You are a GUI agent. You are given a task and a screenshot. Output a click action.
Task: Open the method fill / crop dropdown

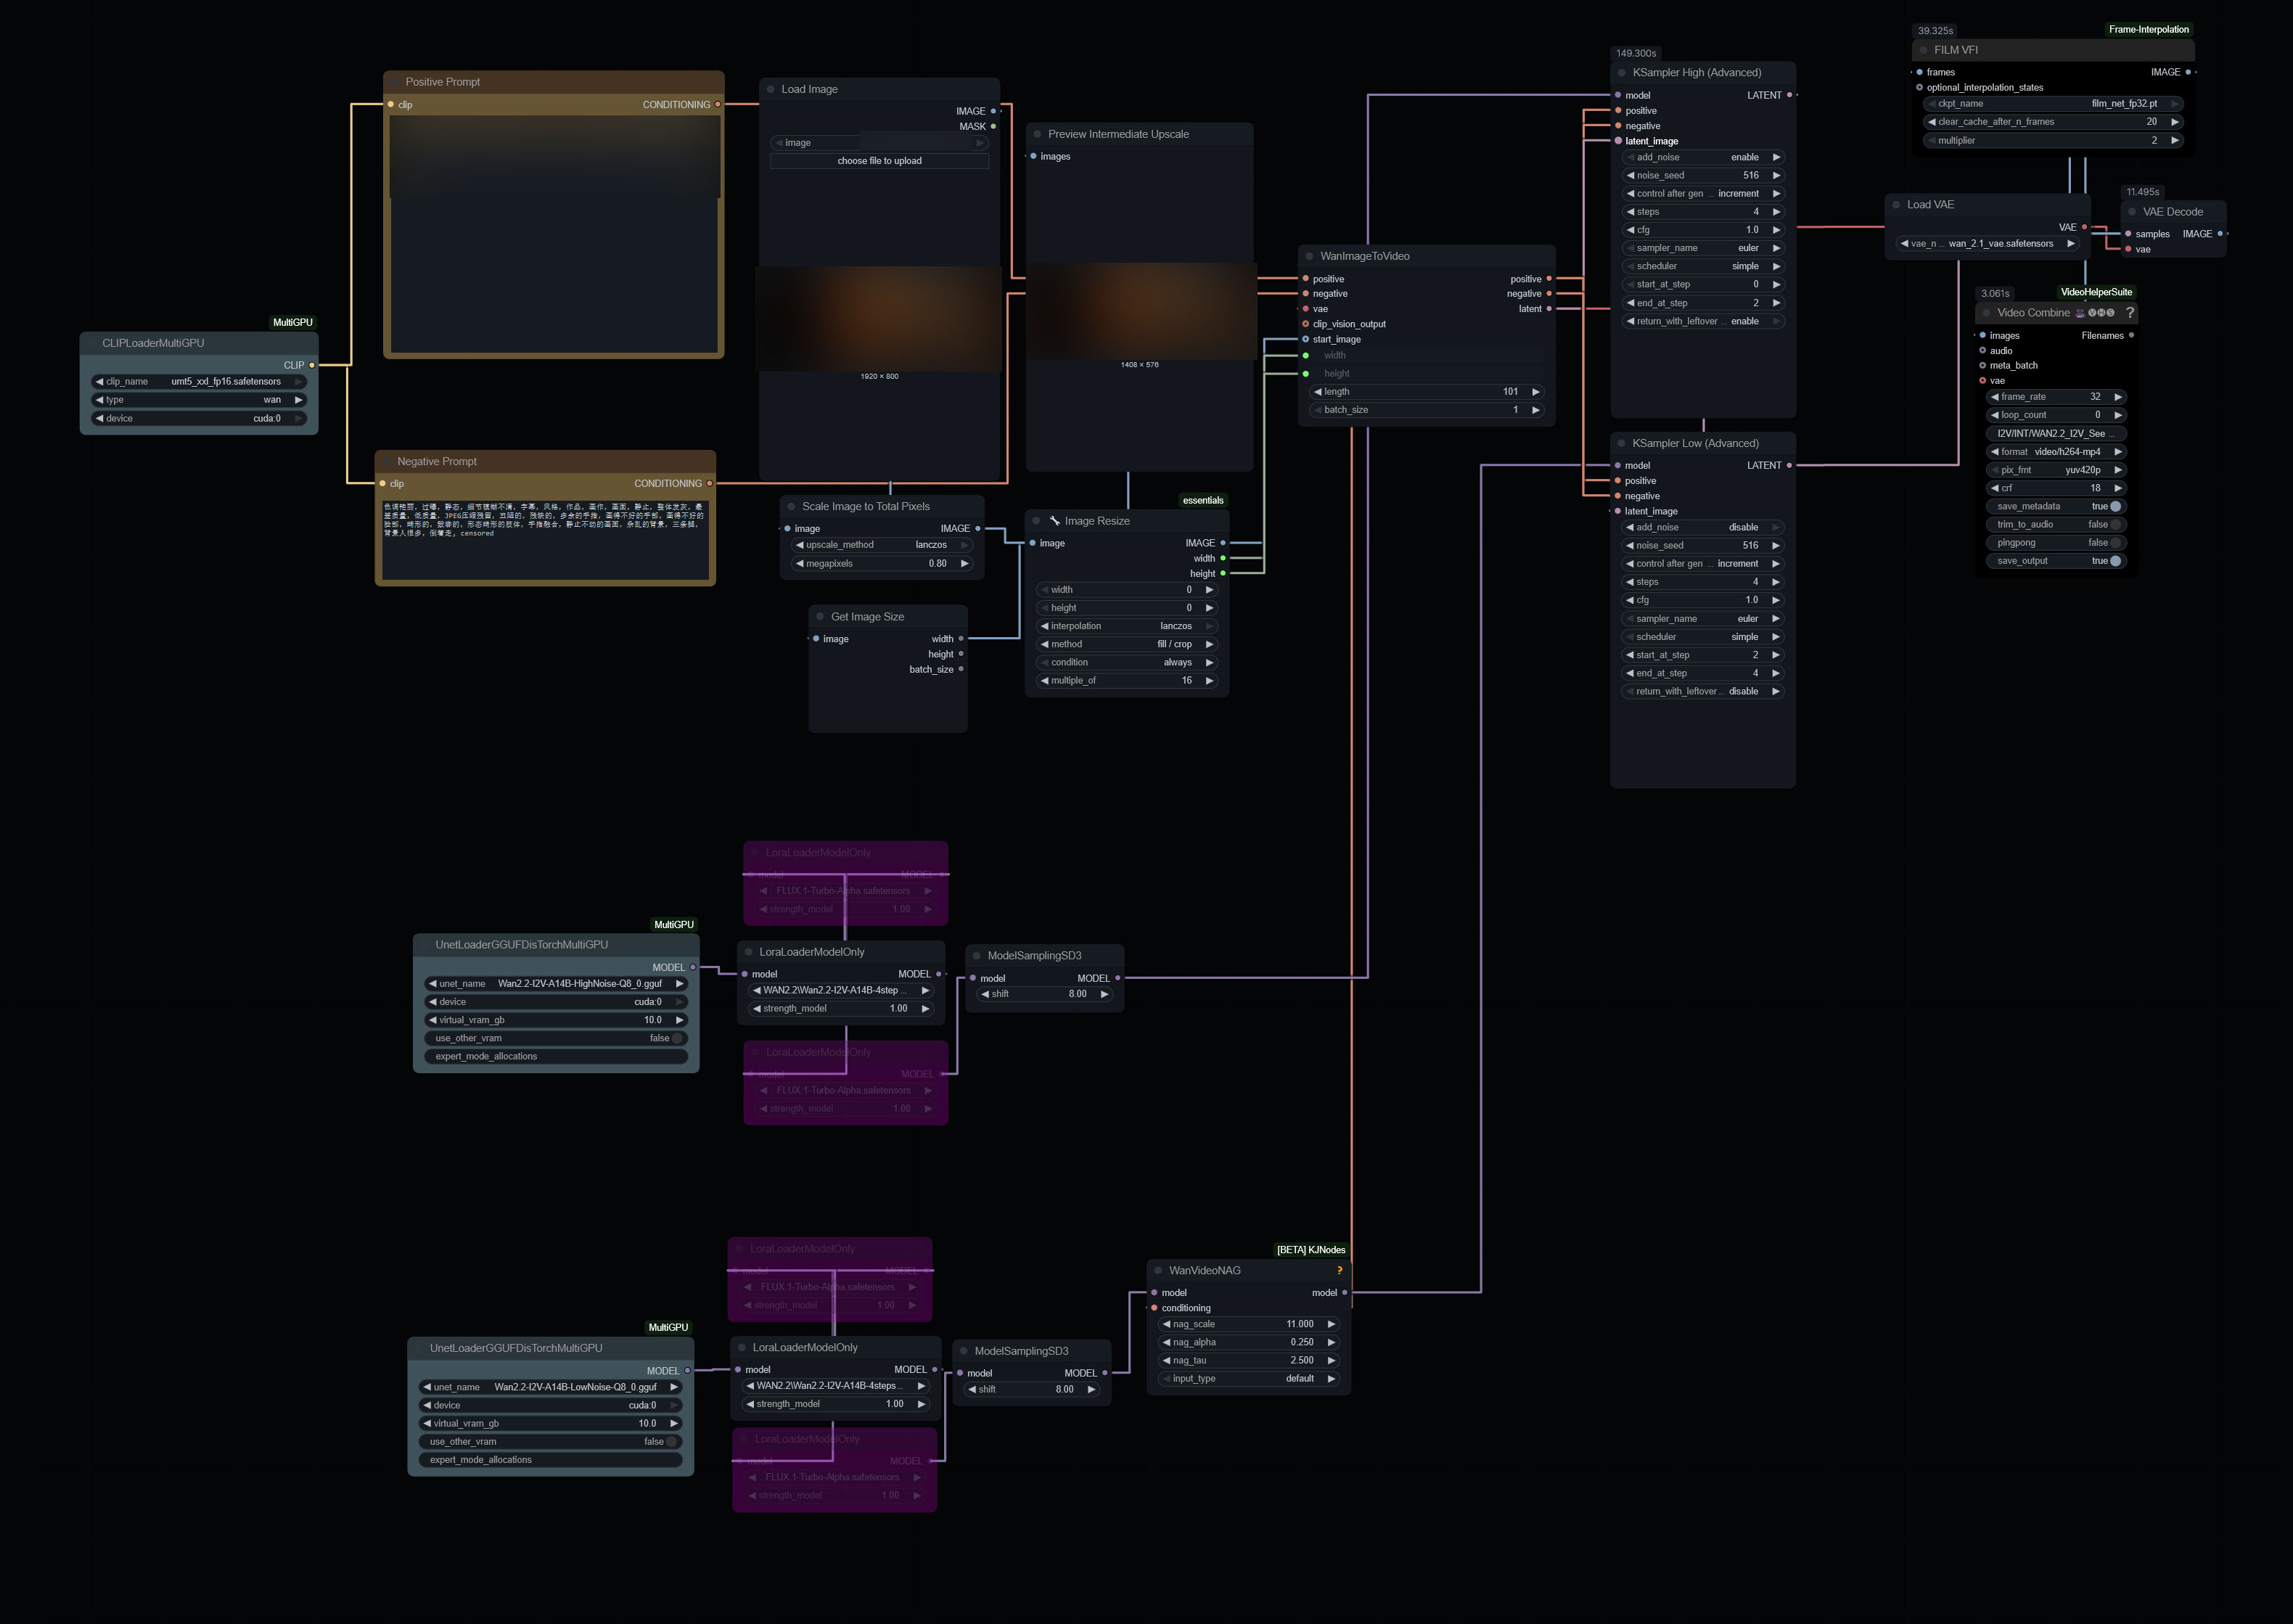click(x=1127, y=644)
